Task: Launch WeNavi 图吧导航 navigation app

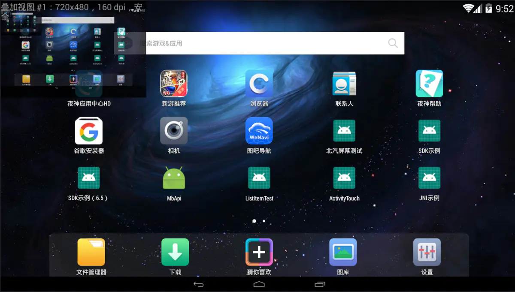Action: click(259, 131)
